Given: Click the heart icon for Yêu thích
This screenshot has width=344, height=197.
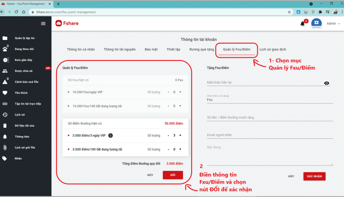Looking at the screenshot, I should (5, 93).
